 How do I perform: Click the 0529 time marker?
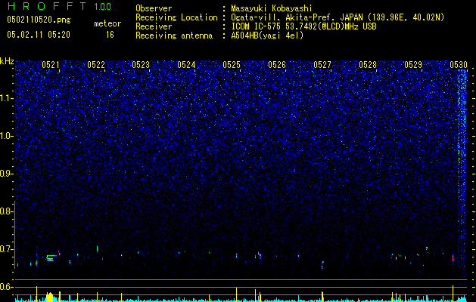[413, 65]
